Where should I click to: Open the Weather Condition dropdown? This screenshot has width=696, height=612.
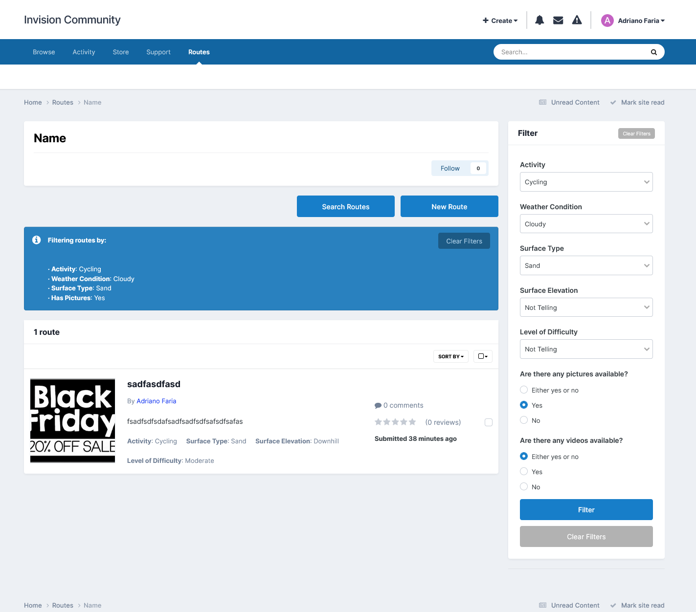pos(586,224)
